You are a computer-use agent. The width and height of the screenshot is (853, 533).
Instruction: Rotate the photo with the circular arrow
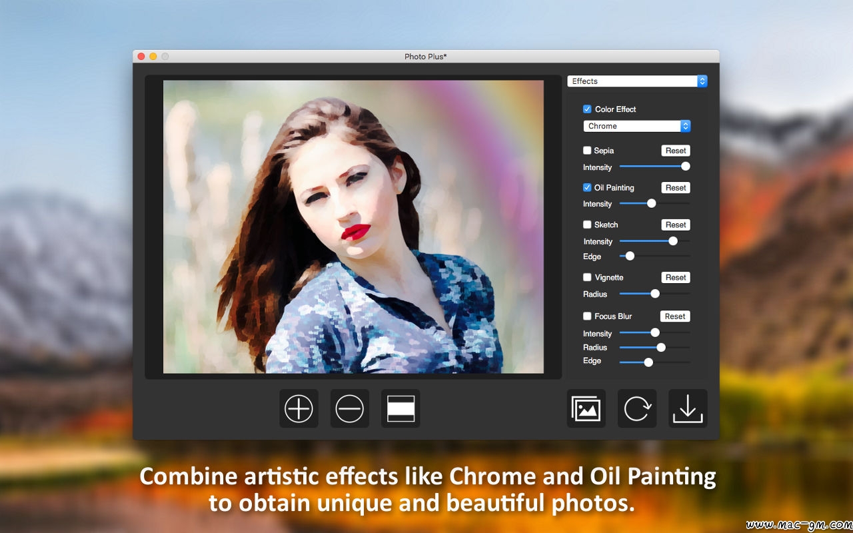pyautogui.click(x=637, y=408)
